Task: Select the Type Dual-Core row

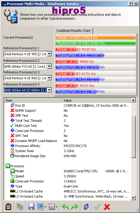Action: pyautogui.click(x=67, y=186)
